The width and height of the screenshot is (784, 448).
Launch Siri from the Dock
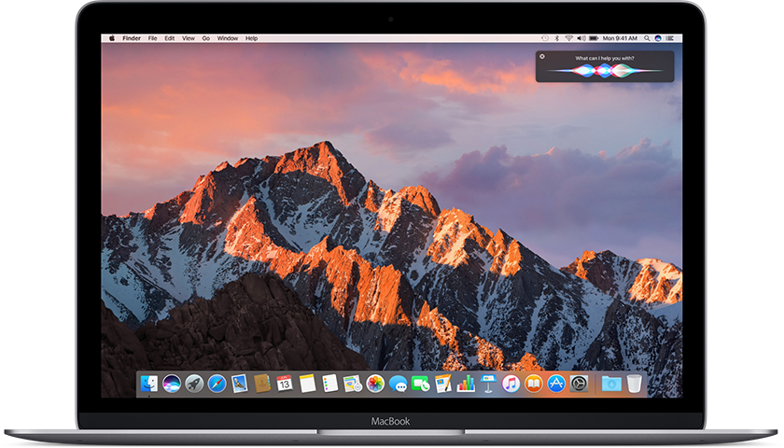172,384
